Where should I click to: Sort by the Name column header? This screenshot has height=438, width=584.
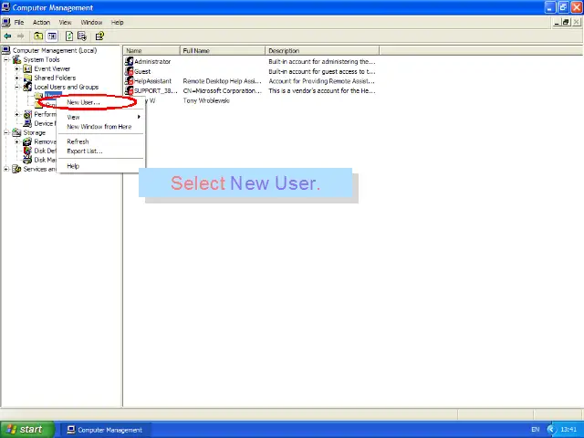tap(152, 51)
